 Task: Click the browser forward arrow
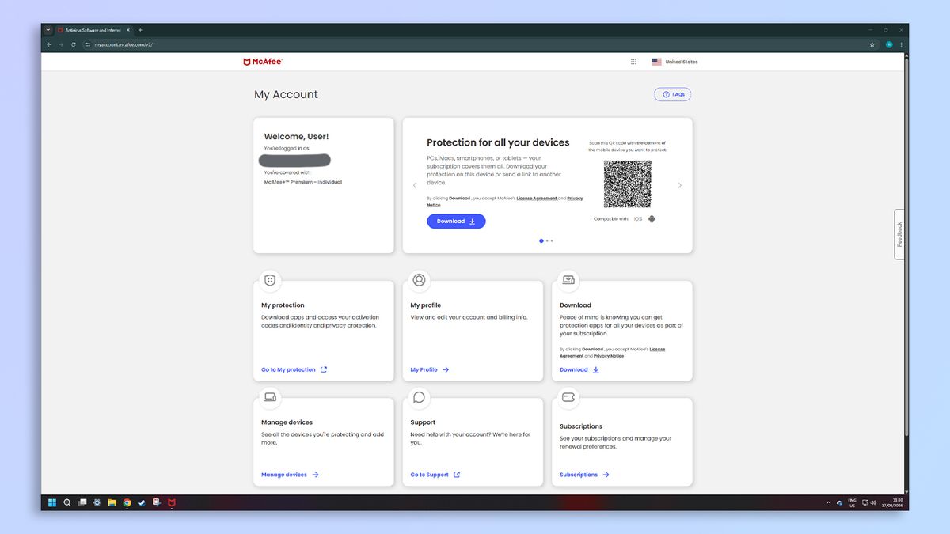[61, 44]
